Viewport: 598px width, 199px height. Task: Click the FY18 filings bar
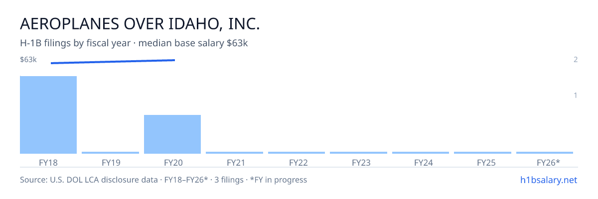48,115
